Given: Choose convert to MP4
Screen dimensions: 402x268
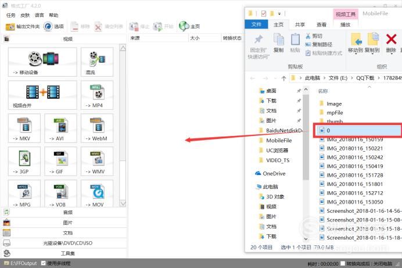Looking at the screenshot, I should [x=97, y=95].
